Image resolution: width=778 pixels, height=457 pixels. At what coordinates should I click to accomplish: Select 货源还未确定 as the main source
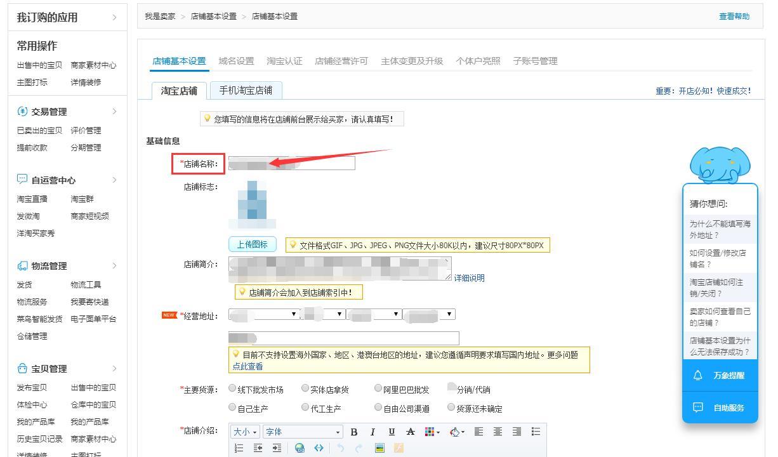click(x=452, y=407)
